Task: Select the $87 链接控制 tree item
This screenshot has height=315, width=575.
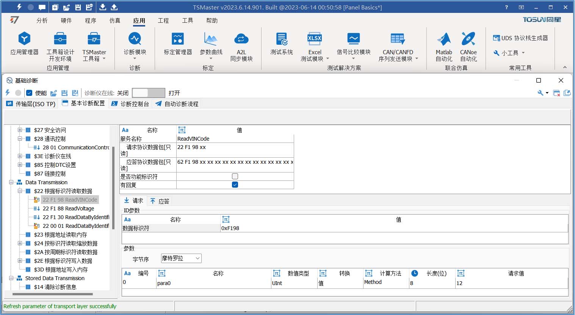Action: (x=50, y=174)
